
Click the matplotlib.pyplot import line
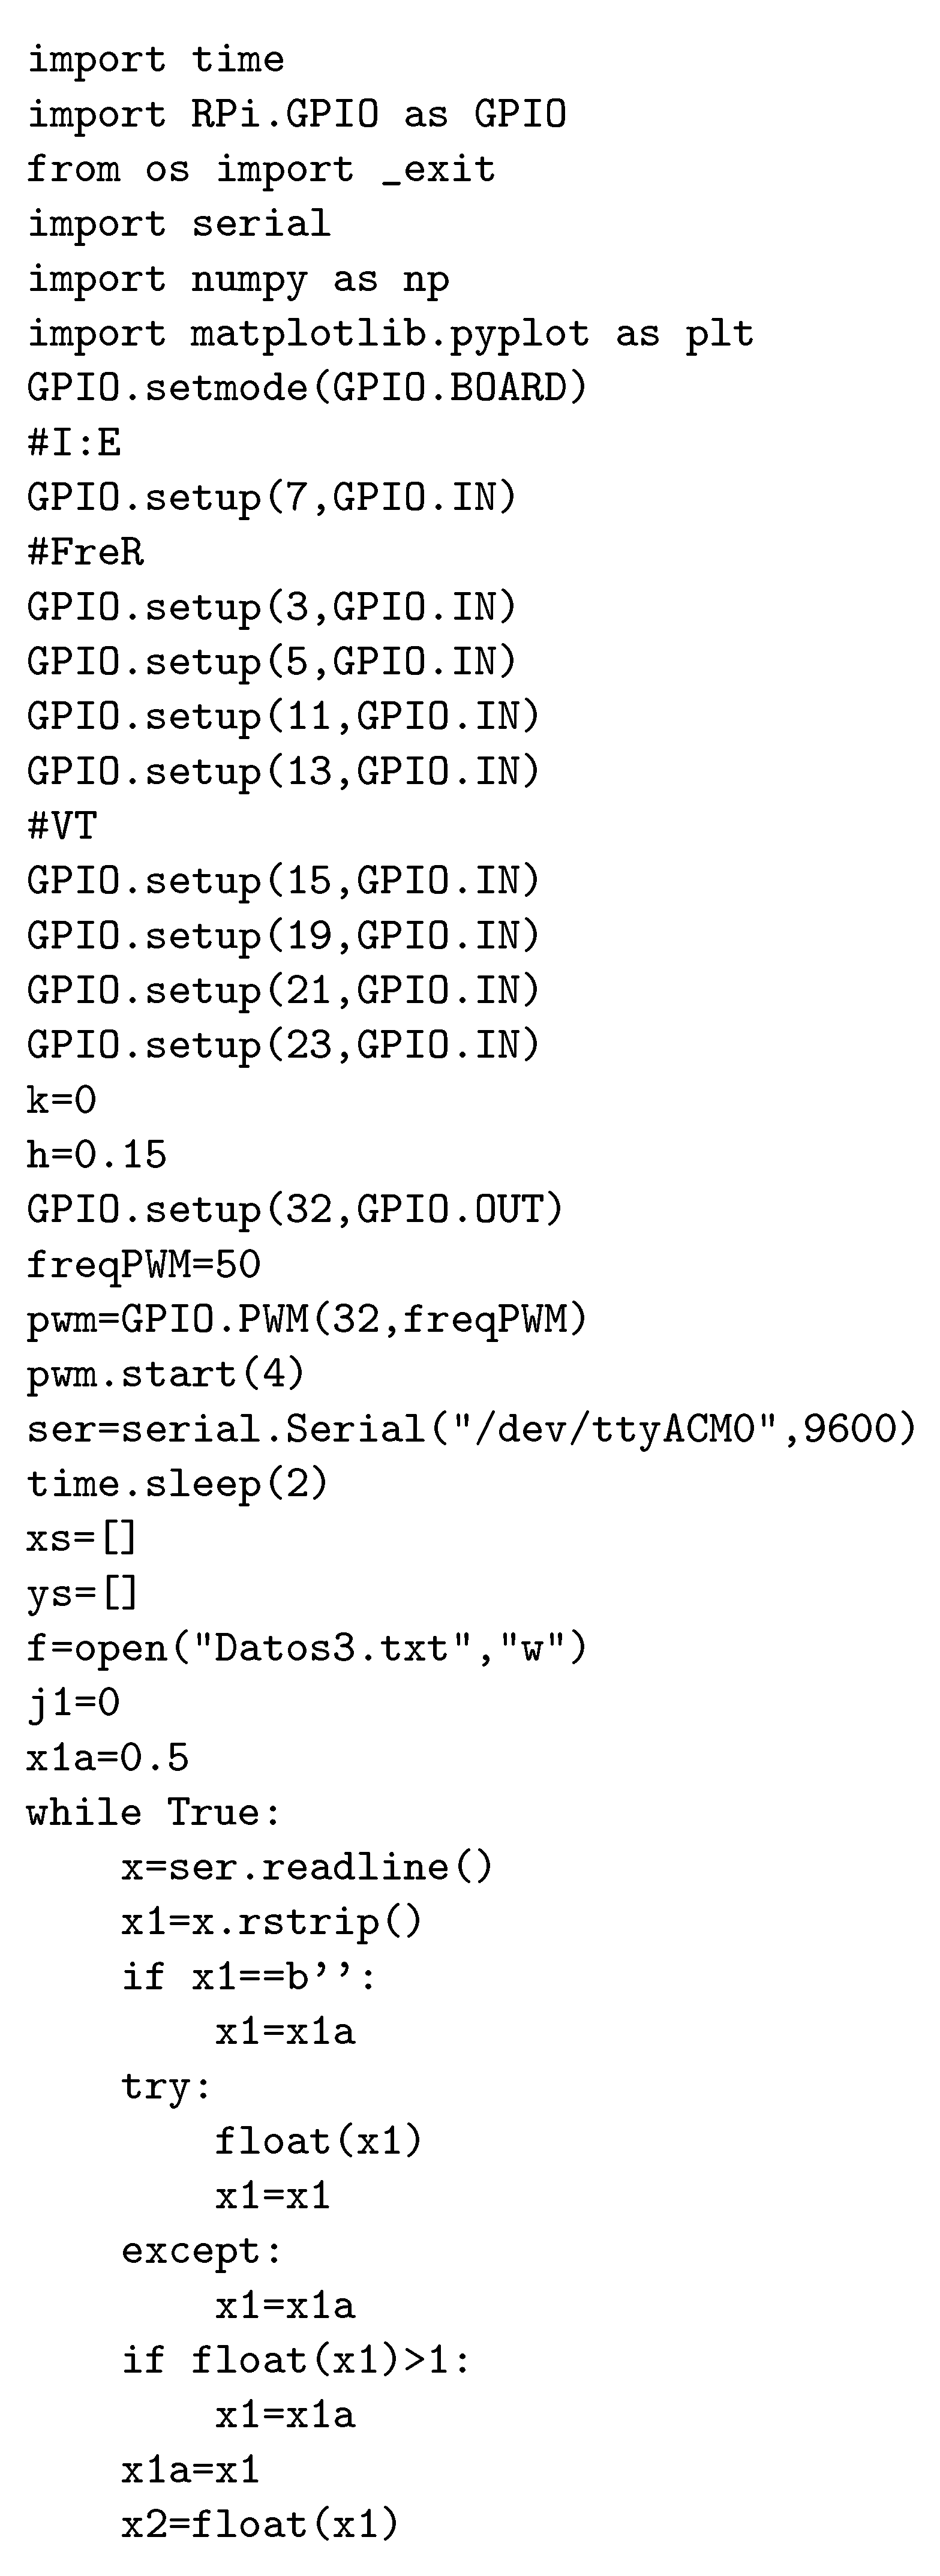click(390, 335)
